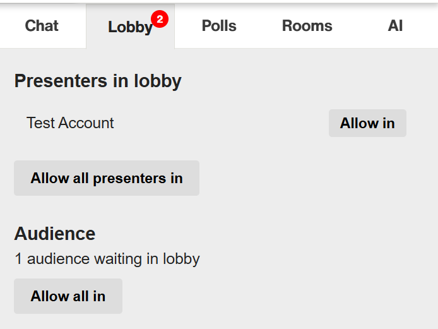Select the Lobby tab
Image resolution: width=438 pixels, height=329 pixels.
pyautogui.click(x=131, y=27)
